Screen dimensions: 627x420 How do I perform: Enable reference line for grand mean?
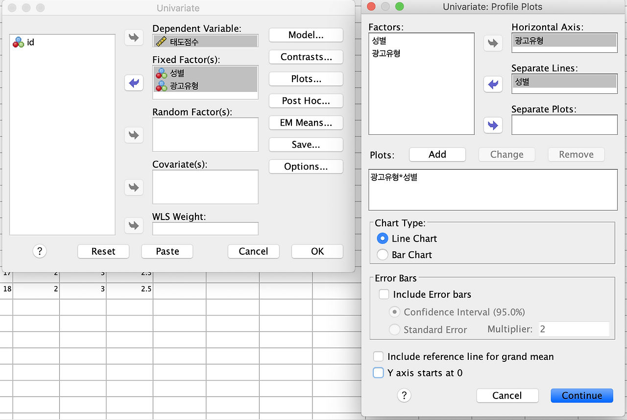(378, 356)
